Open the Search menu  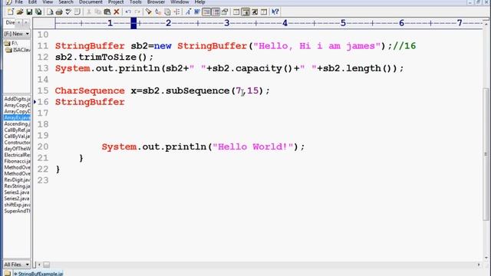coord(66,2)
